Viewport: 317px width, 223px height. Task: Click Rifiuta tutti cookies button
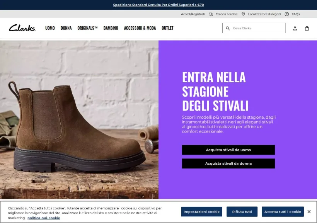point(242,212)
